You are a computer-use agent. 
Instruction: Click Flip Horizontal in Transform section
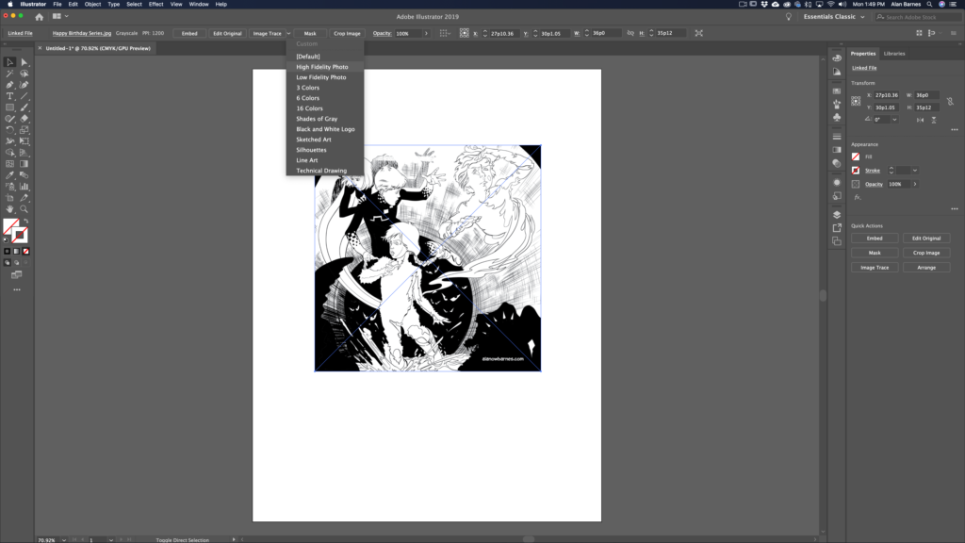coord(920,120)
